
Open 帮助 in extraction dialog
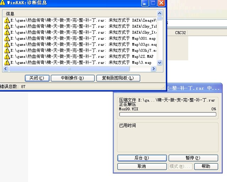(206, 166)
